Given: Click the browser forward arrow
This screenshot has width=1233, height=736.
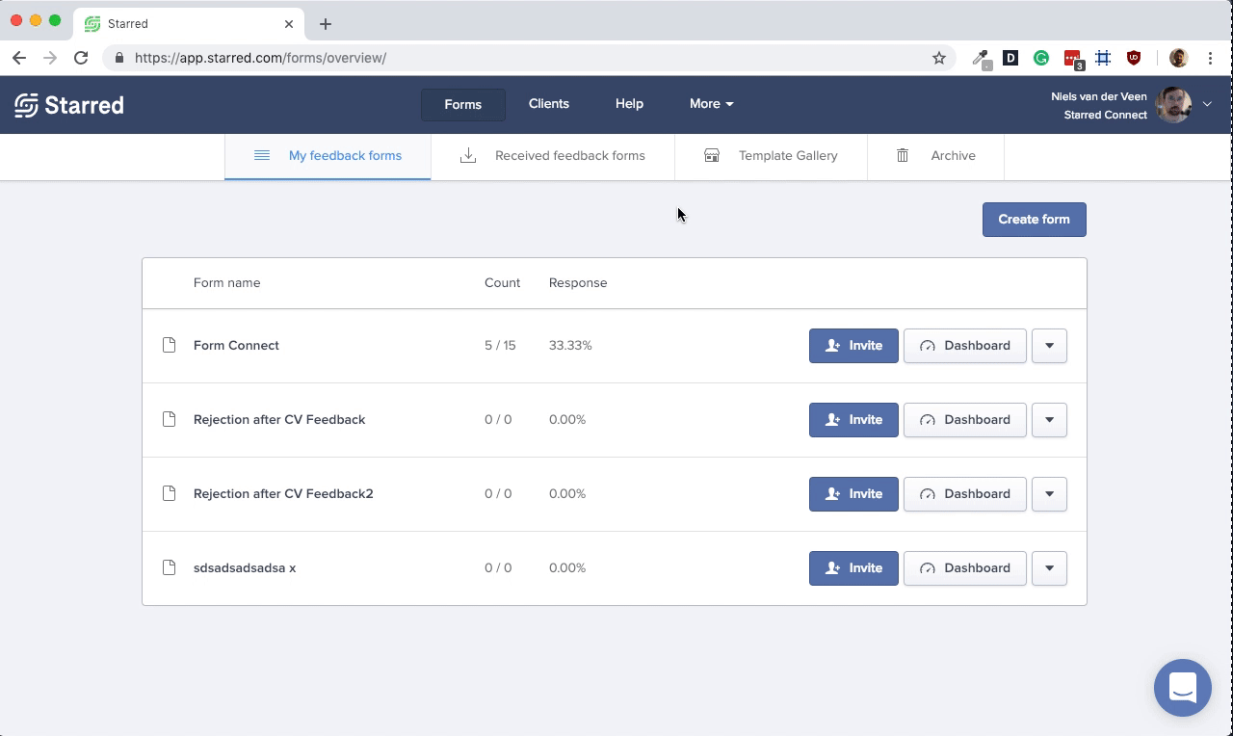Looking at the screenshot, I should [x=50, y=58].
